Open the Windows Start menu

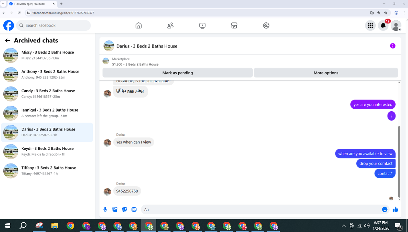(x=7, y=226)
